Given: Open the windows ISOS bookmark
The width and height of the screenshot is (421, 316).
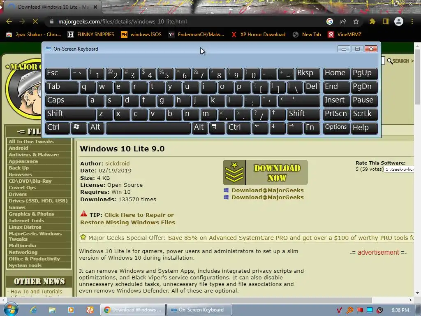Looking at the screenshot, I should coord(141,35).
